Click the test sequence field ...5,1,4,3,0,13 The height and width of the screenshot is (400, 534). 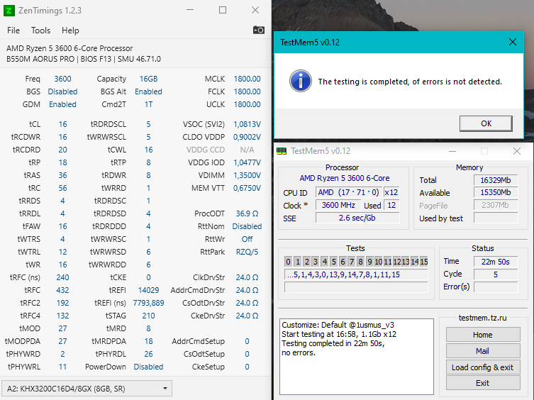click(x=356, y=274)
